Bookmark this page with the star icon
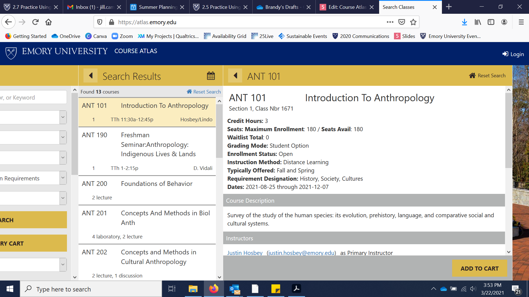The height and width of the screenshot is (297, 529). pyautogui.click(x=413, y=22)
